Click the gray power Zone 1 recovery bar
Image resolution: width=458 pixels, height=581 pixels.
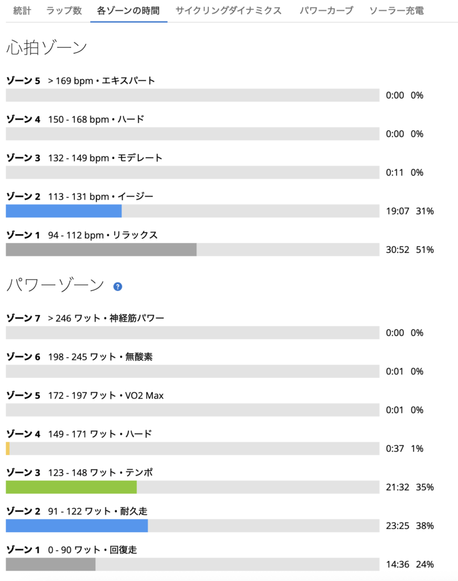click(51, 564)
